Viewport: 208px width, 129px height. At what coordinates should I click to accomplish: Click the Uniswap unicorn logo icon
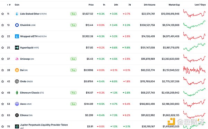(17, 59)
